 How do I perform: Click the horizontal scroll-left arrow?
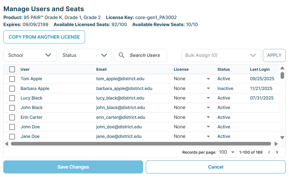pyautogui.click(x=7, y=144)
